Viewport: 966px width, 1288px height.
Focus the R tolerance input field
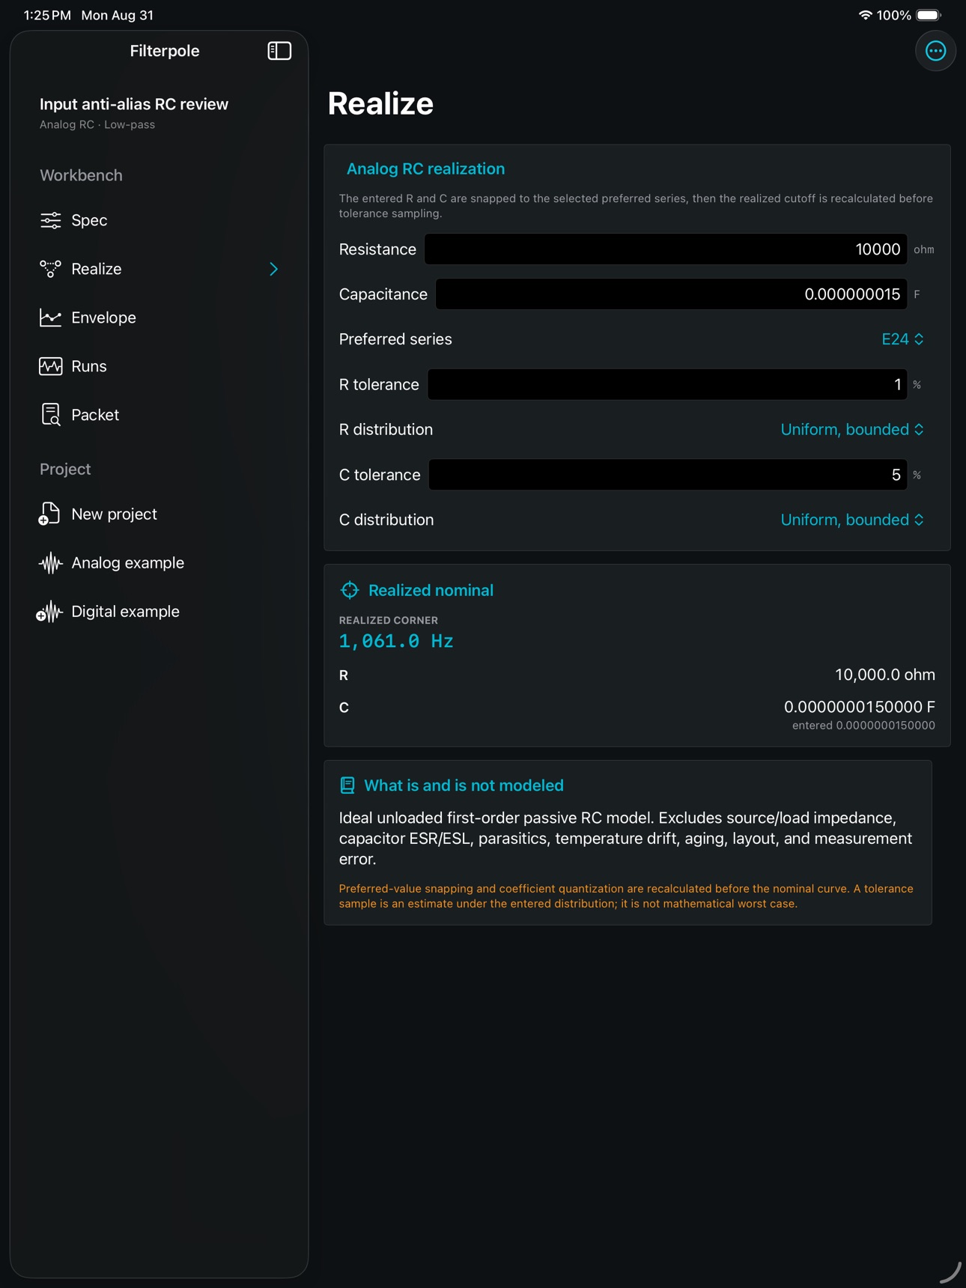(x=667, y=385)
